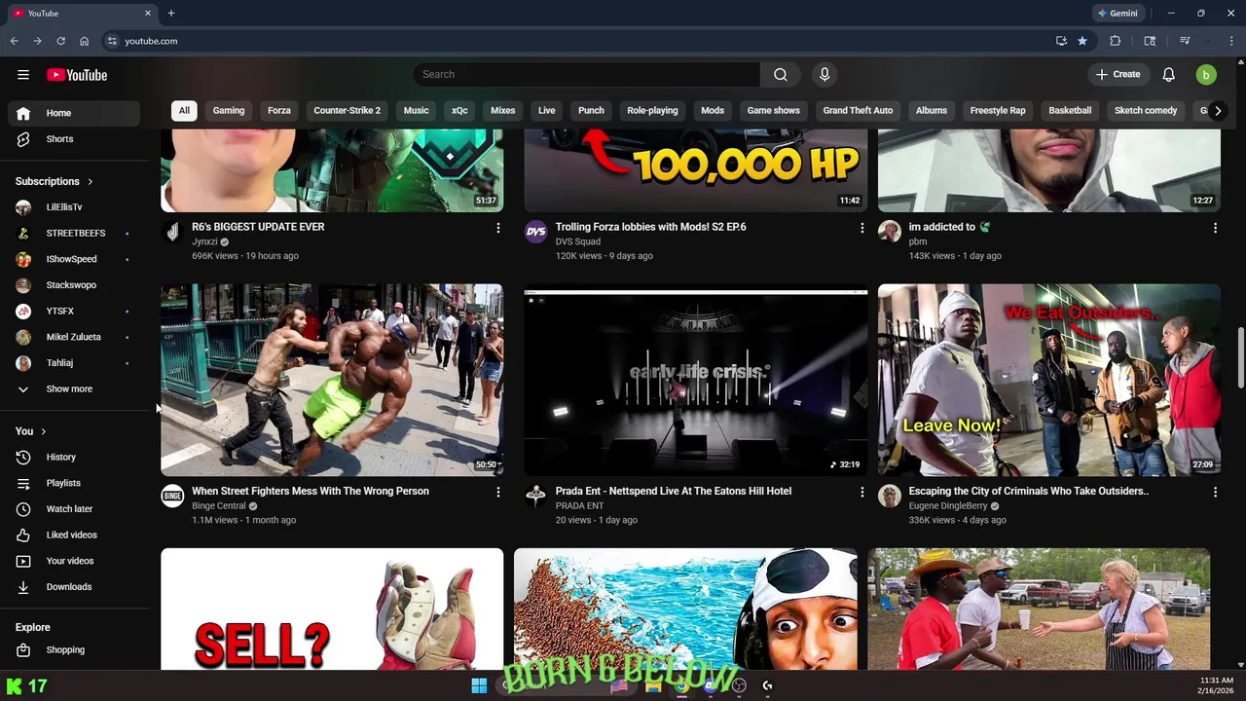Open options for When Street Fighters video
This screenshot has height=701, width=1246.
click(x=498, y=493)
